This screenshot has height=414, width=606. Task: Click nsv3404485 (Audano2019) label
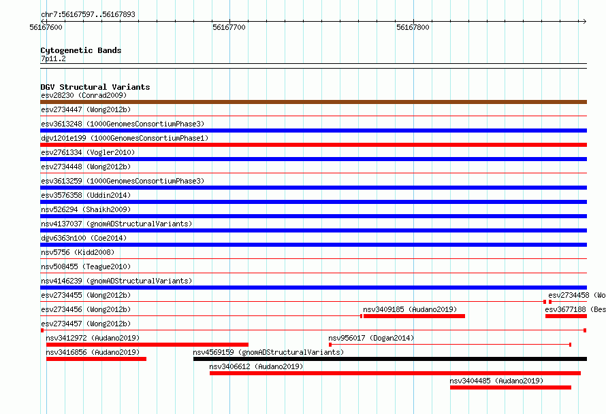[x=496, y=381]
